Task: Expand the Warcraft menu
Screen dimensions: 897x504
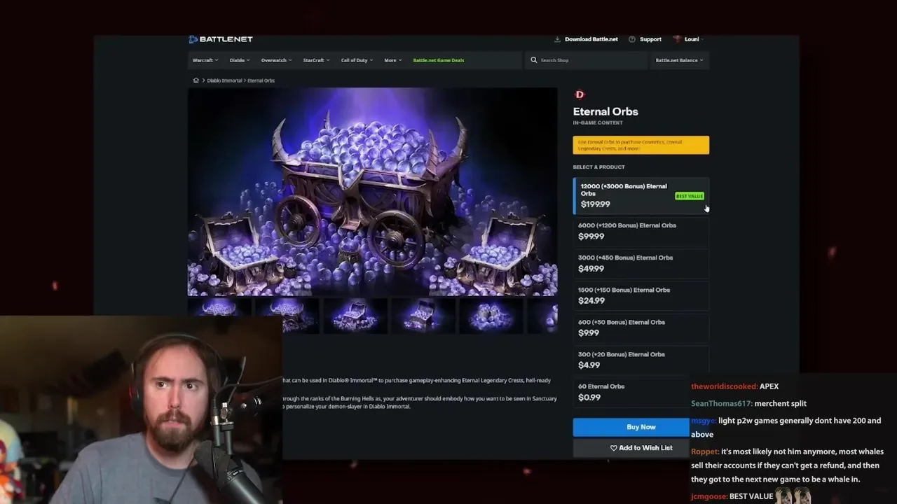Action: (x=205, y=60)
